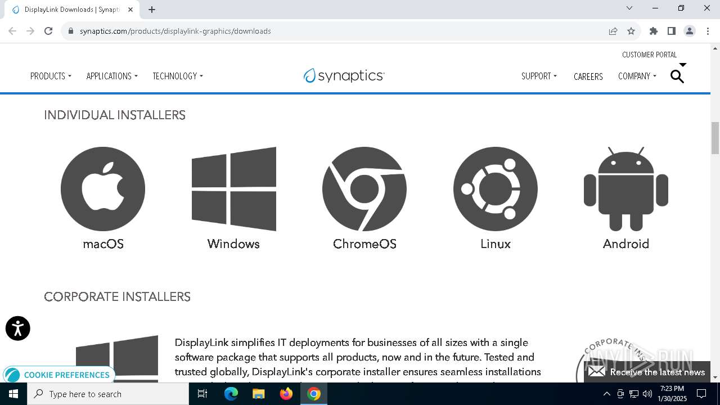This screenshot has height=405, width=720.
Task: Select the DisplayLink Downloads browser tab
Action: click(x=72, y=10)
